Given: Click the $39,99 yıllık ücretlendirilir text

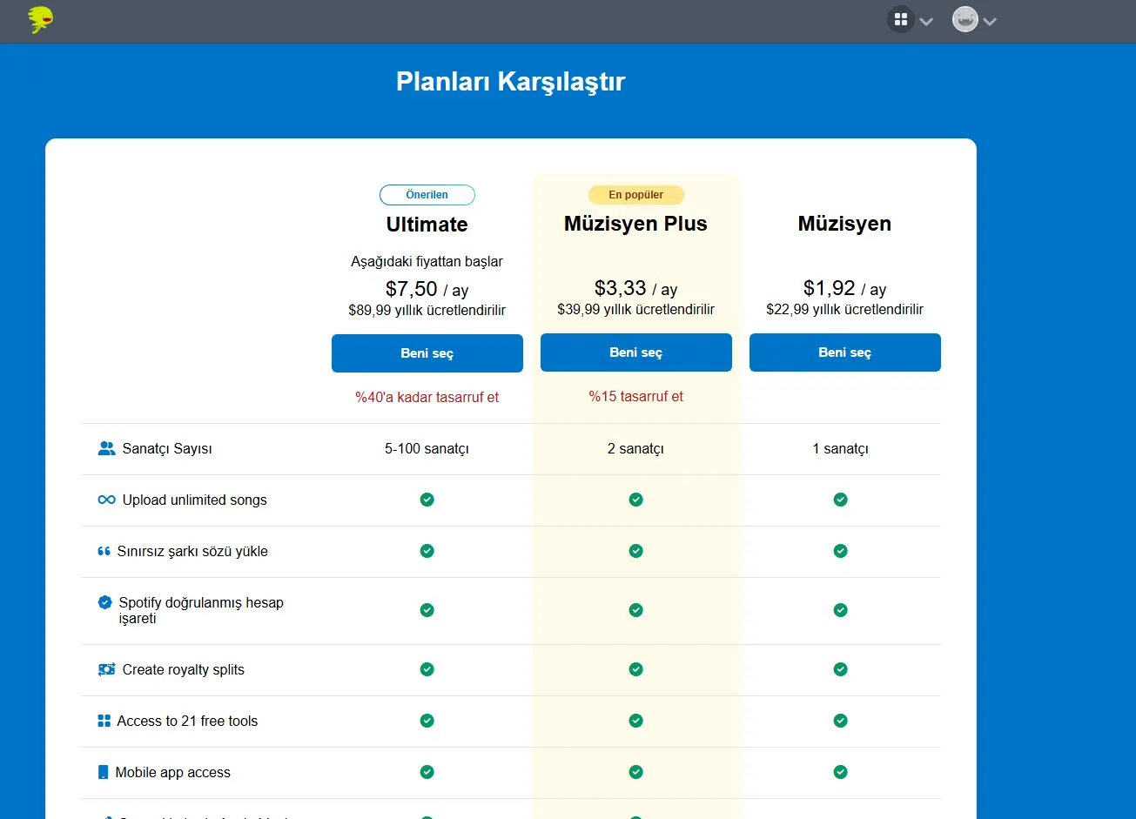Looking at the screenshot, I should pyautogui.click(x=636, y=310).
